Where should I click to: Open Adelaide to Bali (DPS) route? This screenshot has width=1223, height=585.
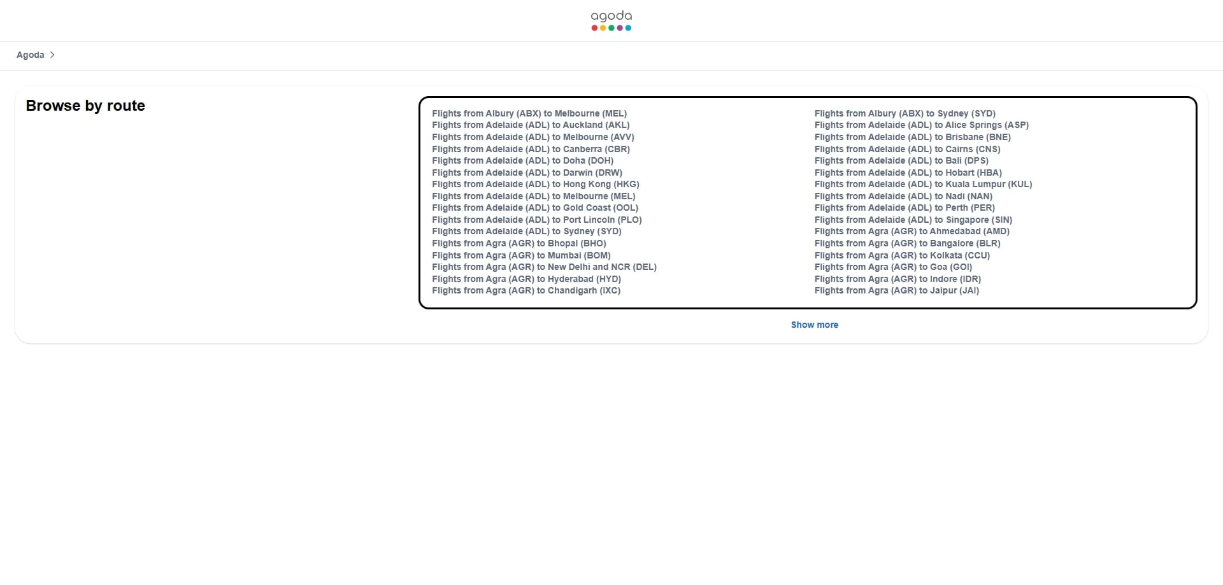[x=901, y=160]
